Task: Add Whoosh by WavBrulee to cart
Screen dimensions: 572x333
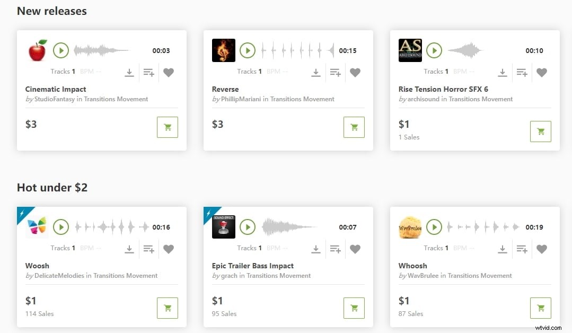Action: [541, 308]
